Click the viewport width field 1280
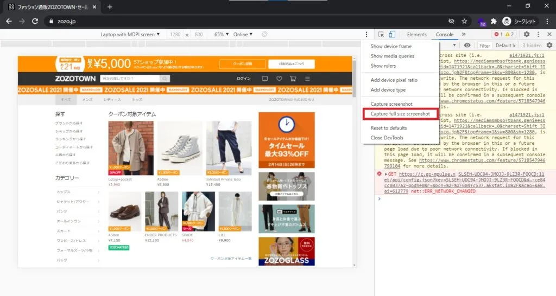The height and width of the screenshot is (296, 556). 175,34
